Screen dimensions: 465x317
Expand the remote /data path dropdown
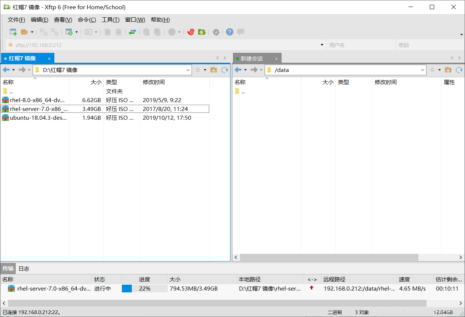click(422, 70)
